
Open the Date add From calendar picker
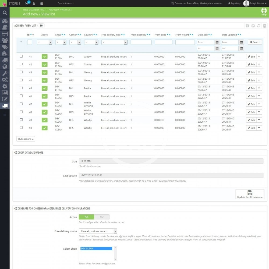click(x=217, y=42)
